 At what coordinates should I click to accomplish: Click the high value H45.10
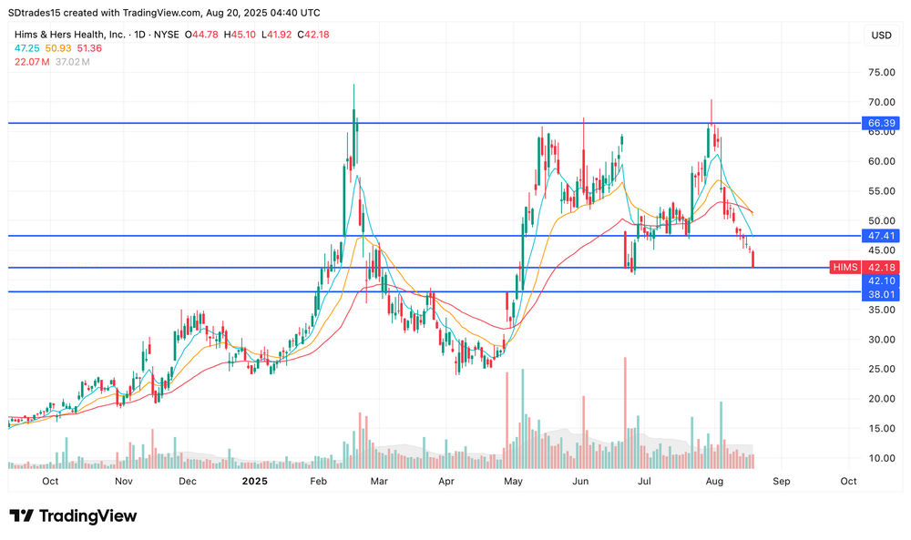(x=240, y=35)
